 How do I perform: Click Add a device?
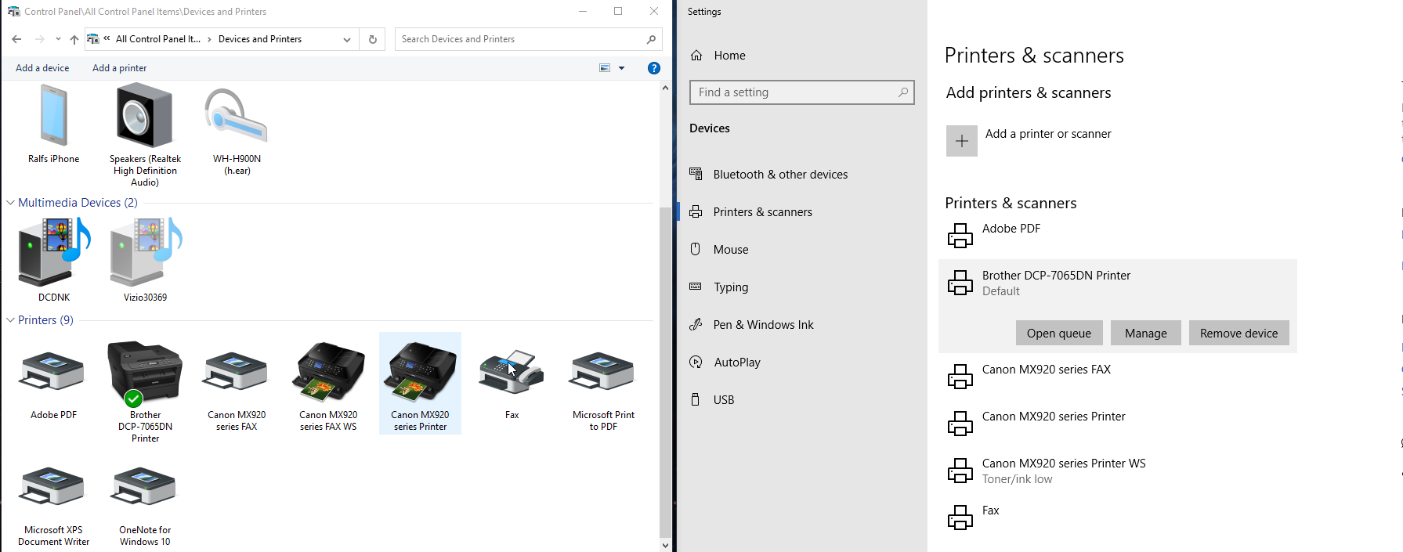(42, 68)
